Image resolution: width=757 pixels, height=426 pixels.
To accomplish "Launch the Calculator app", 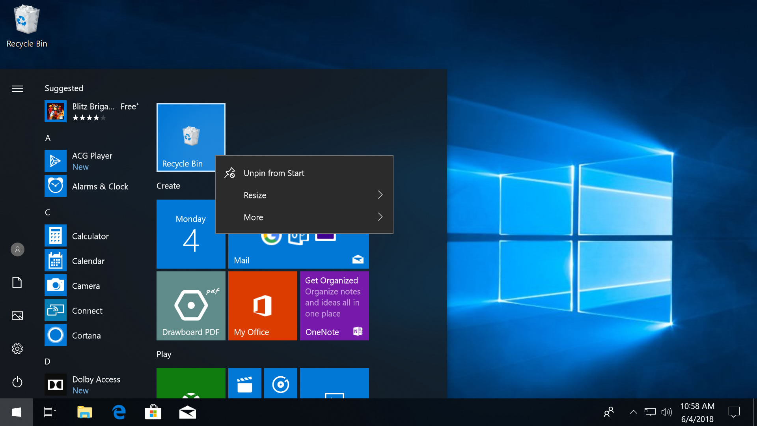I will (x=90, y=236).
